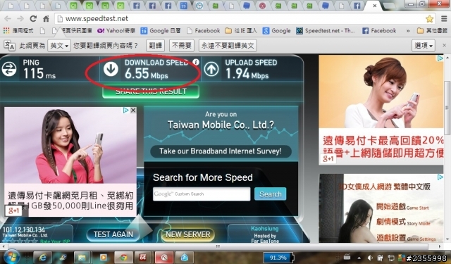
Task: Open Windows Explorer from taskbar
Action: pos(82,258)
